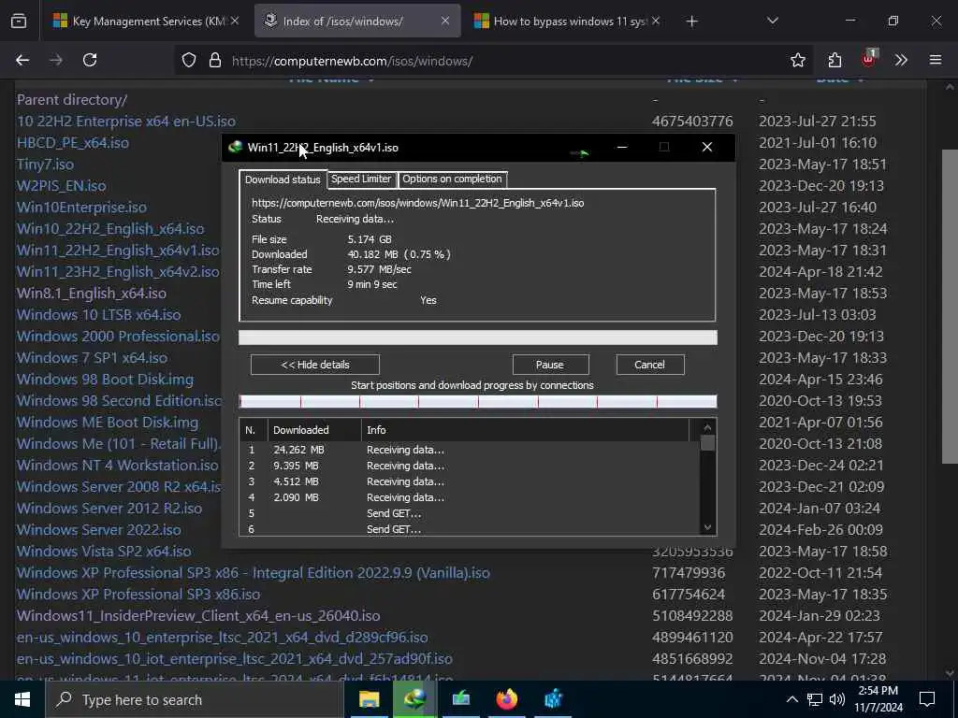This screenshot has width=958, height=718.
Task: Close the How to bypass windows 11 tab
Action: click(656, 21)
